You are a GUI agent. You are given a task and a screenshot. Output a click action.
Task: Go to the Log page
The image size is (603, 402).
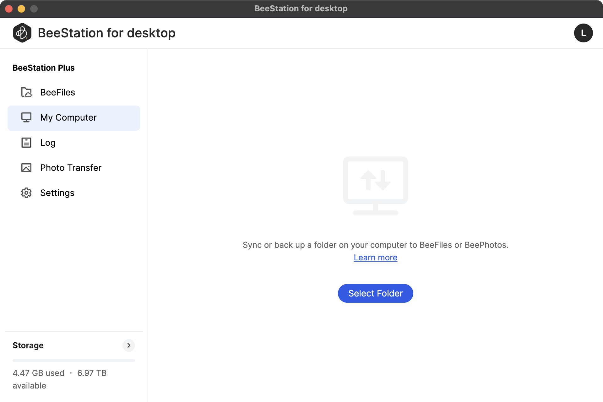coord(74,143)
